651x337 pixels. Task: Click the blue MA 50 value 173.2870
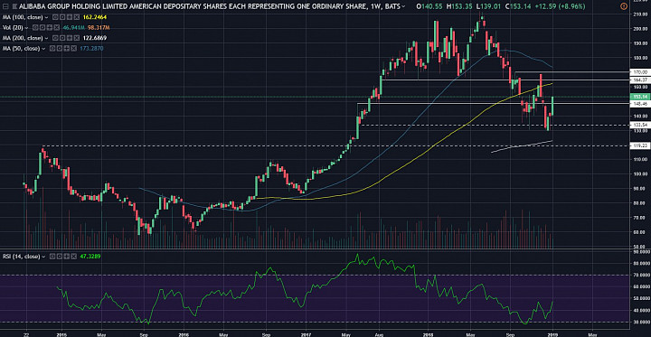point(91,49)
